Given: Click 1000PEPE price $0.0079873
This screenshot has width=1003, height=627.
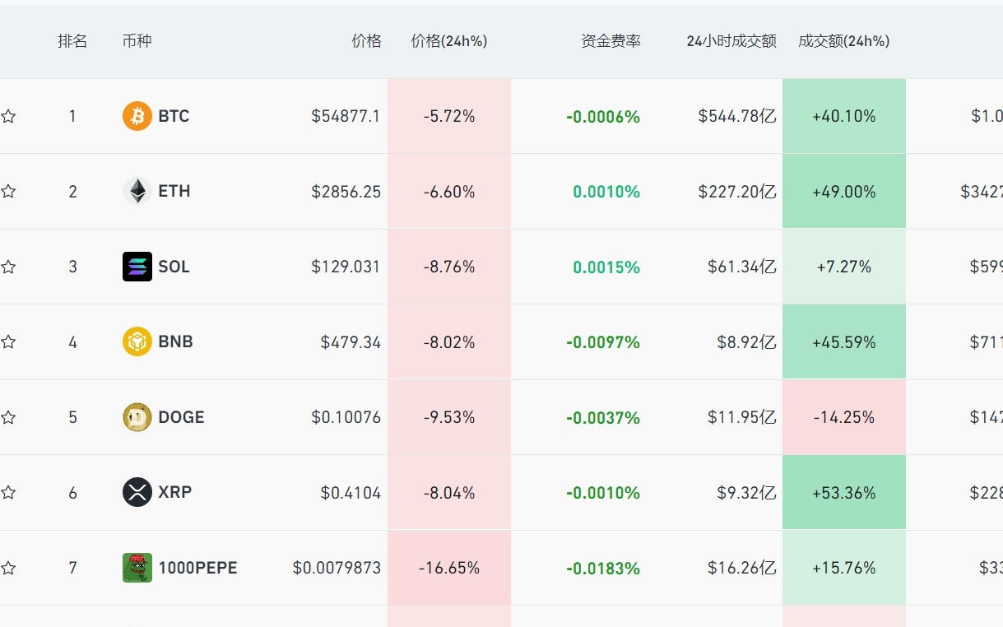Looking at the screenshot, I should pos(337,568).
